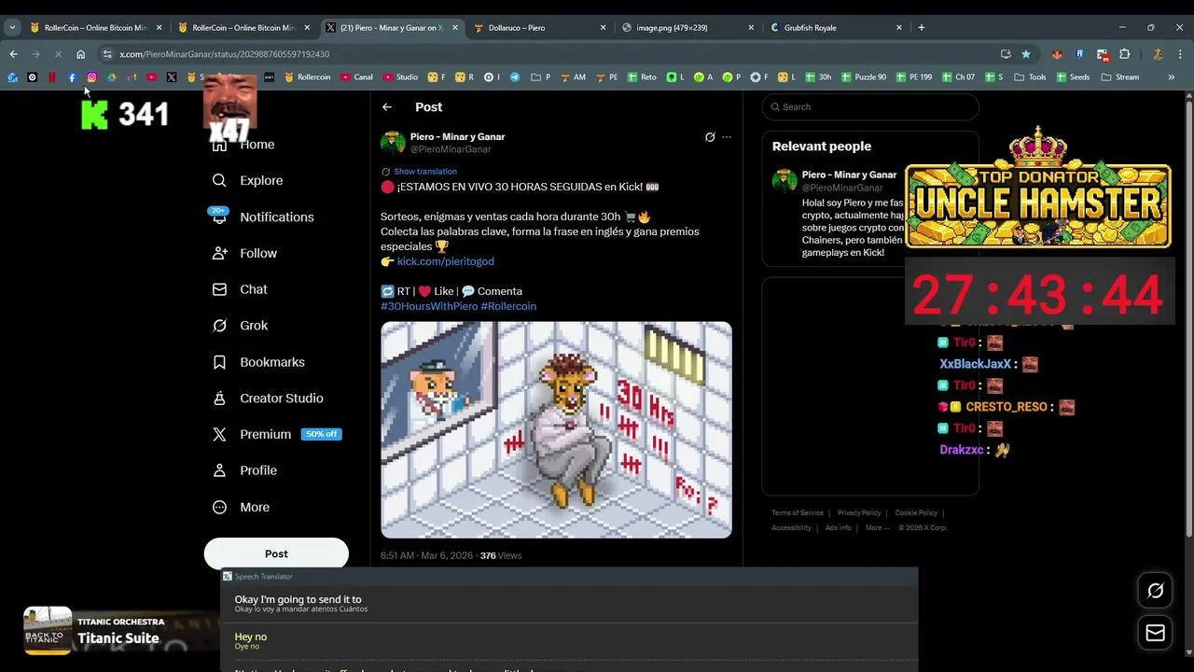The width and height of the screenshot is (1194, 672).
Task: Click the Cookie Policy footer link
Action: click(916, 512)
